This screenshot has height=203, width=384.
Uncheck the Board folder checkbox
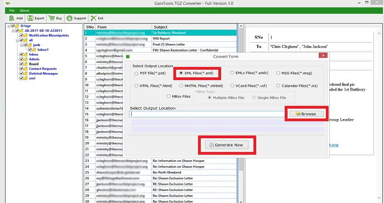(x=21, y=64)
